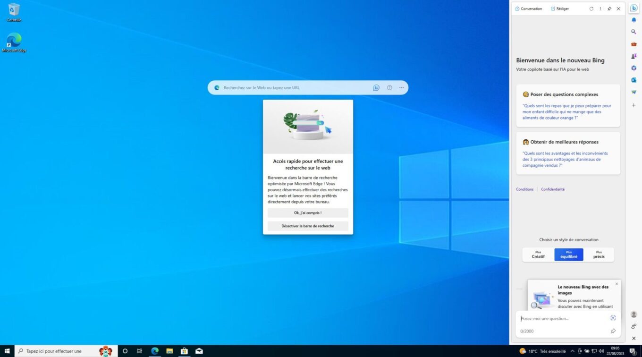
Task: Open Task View on taskbar
Action: click(139, 351)
